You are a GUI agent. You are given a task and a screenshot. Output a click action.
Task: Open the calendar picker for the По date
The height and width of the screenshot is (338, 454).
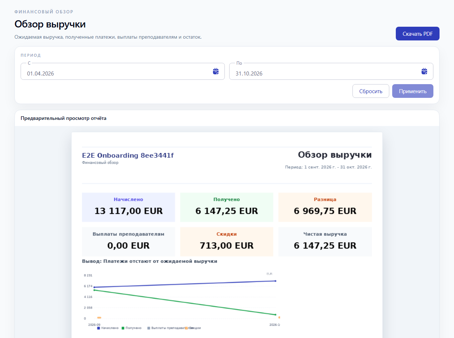[x=424, y=71]
